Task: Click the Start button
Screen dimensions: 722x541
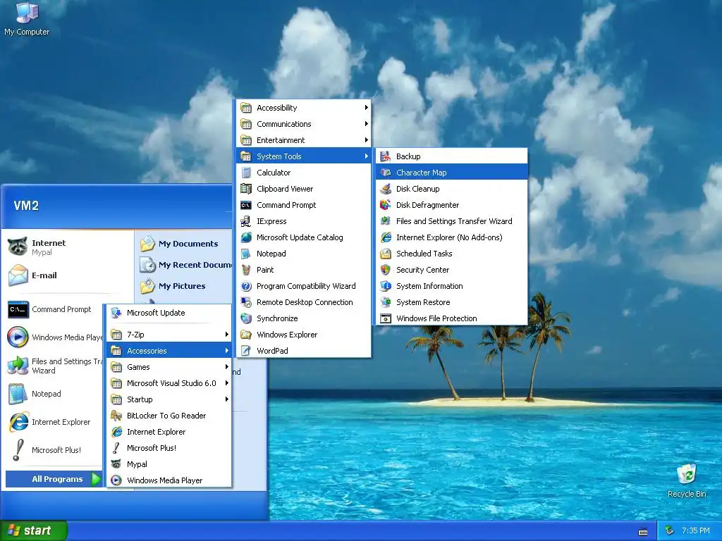Action: (34, 531)
